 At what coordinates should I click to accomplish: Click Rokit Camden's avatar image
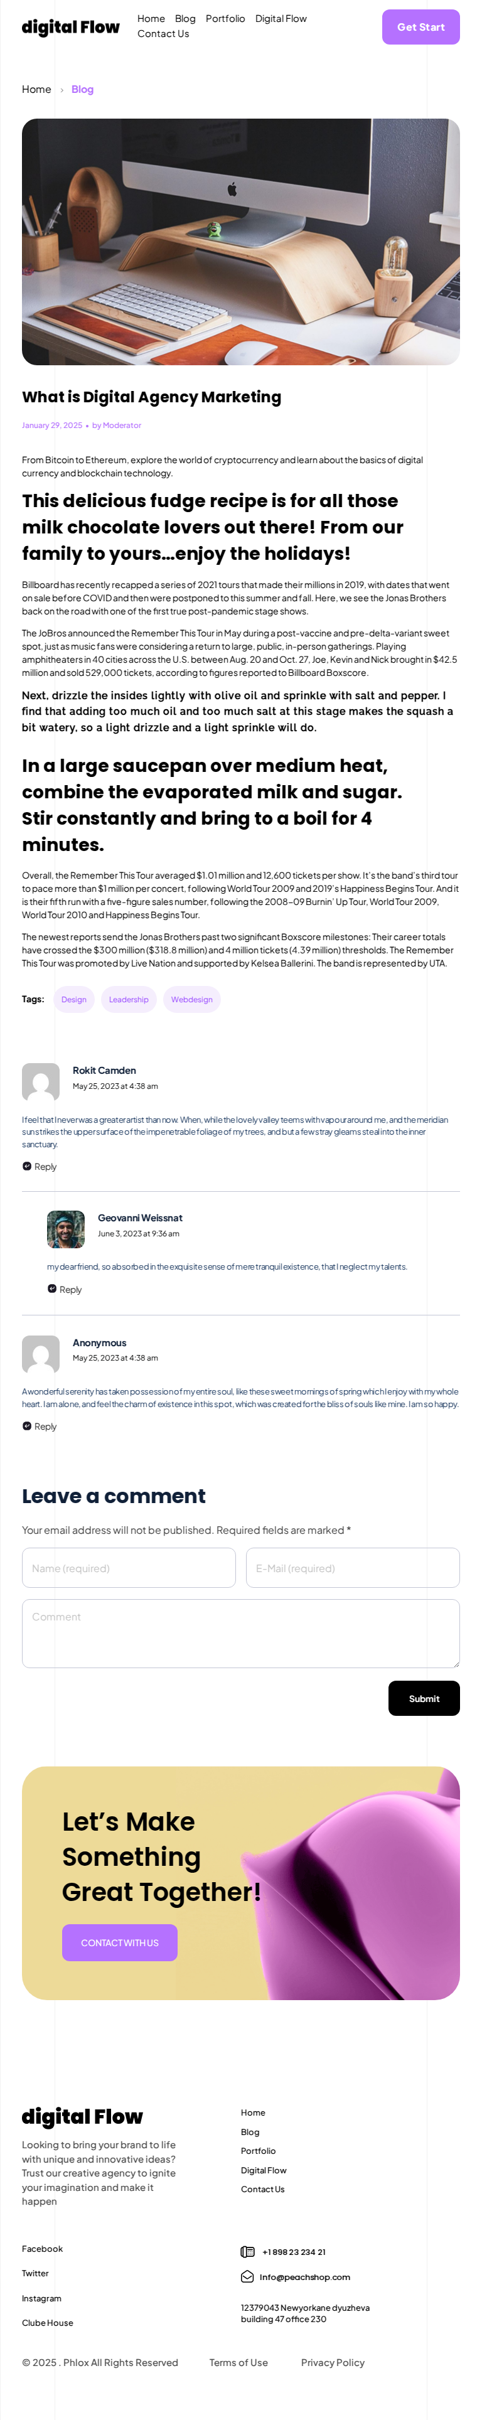pos(40,1081)
